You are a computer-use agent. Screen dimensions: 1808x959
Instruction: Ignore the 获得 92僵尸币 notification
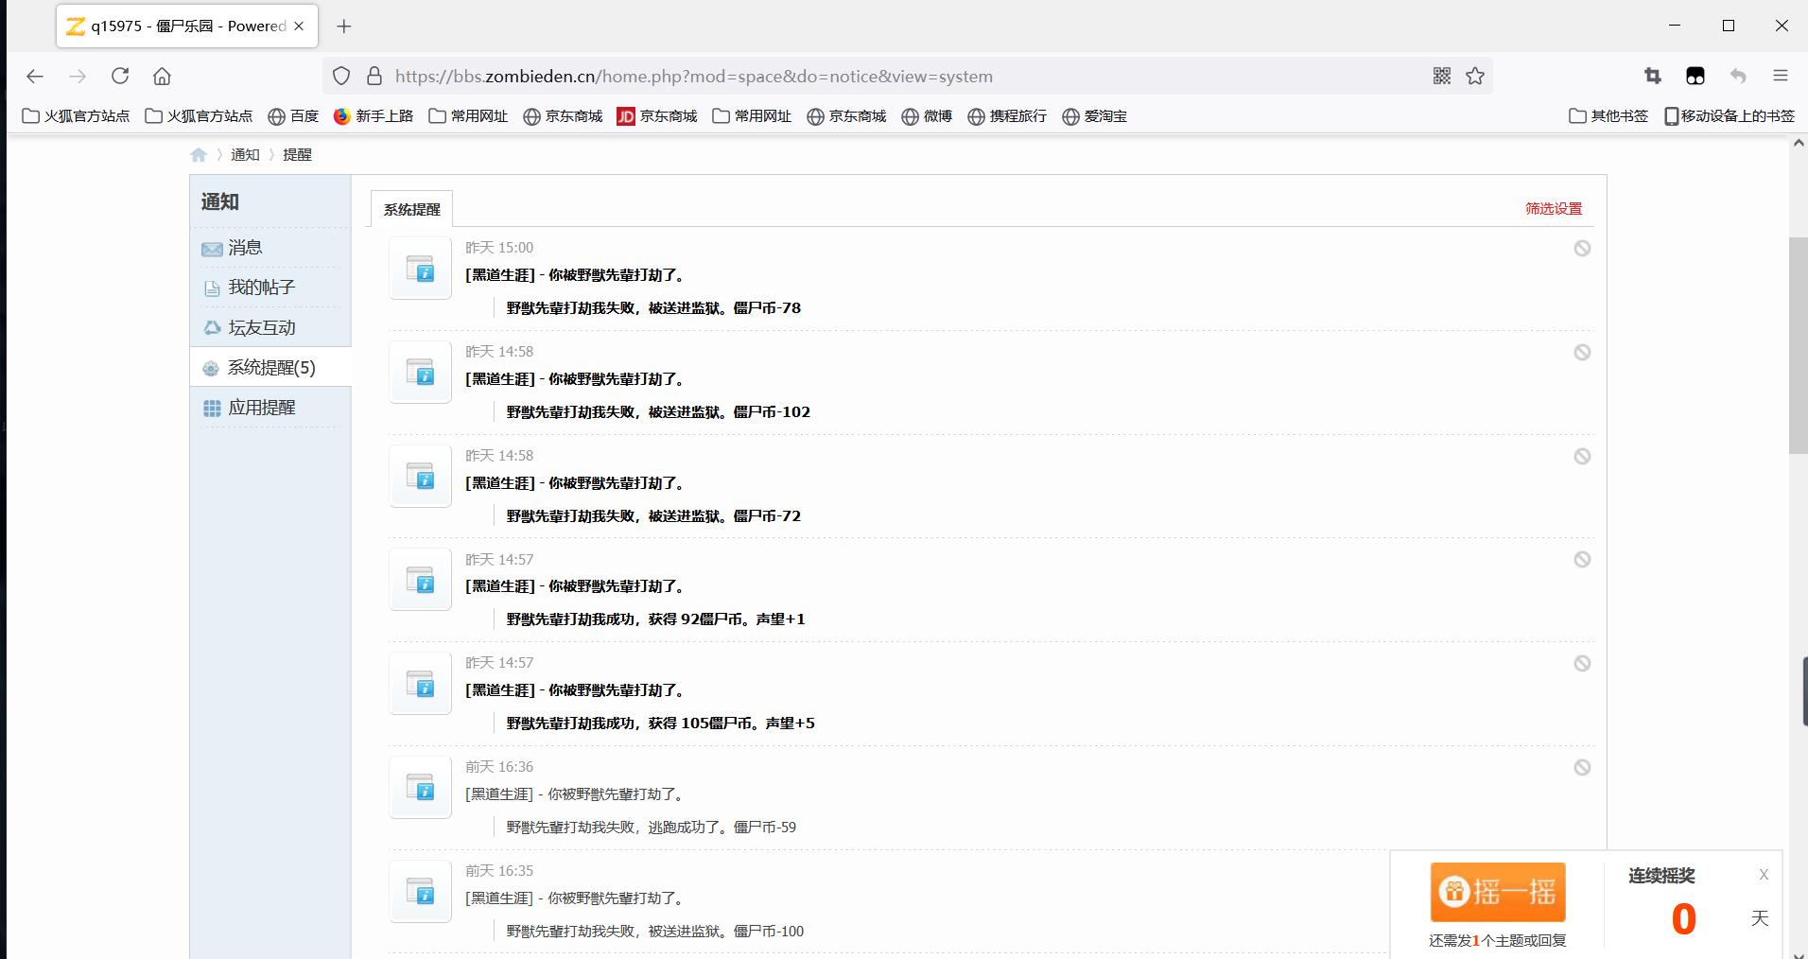1582,560
